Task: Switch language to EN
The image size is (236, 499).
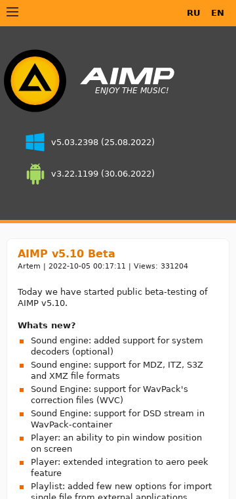Action: coord(218,13)
